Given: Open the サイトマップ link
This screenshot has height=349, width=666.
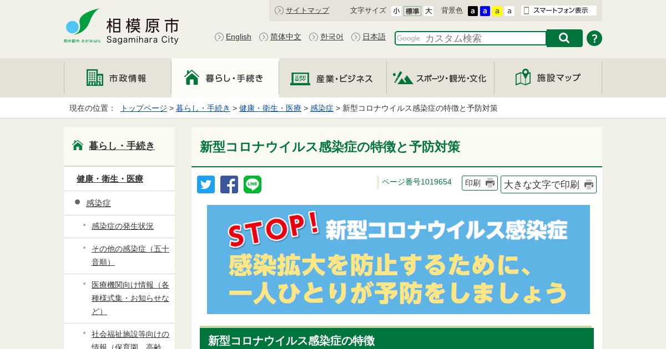Looking at the screenshot, I should coord(307,10).
